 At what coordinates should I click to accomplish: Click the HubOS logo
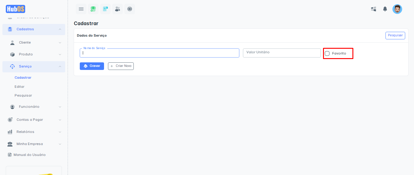[x=15, y=9]
